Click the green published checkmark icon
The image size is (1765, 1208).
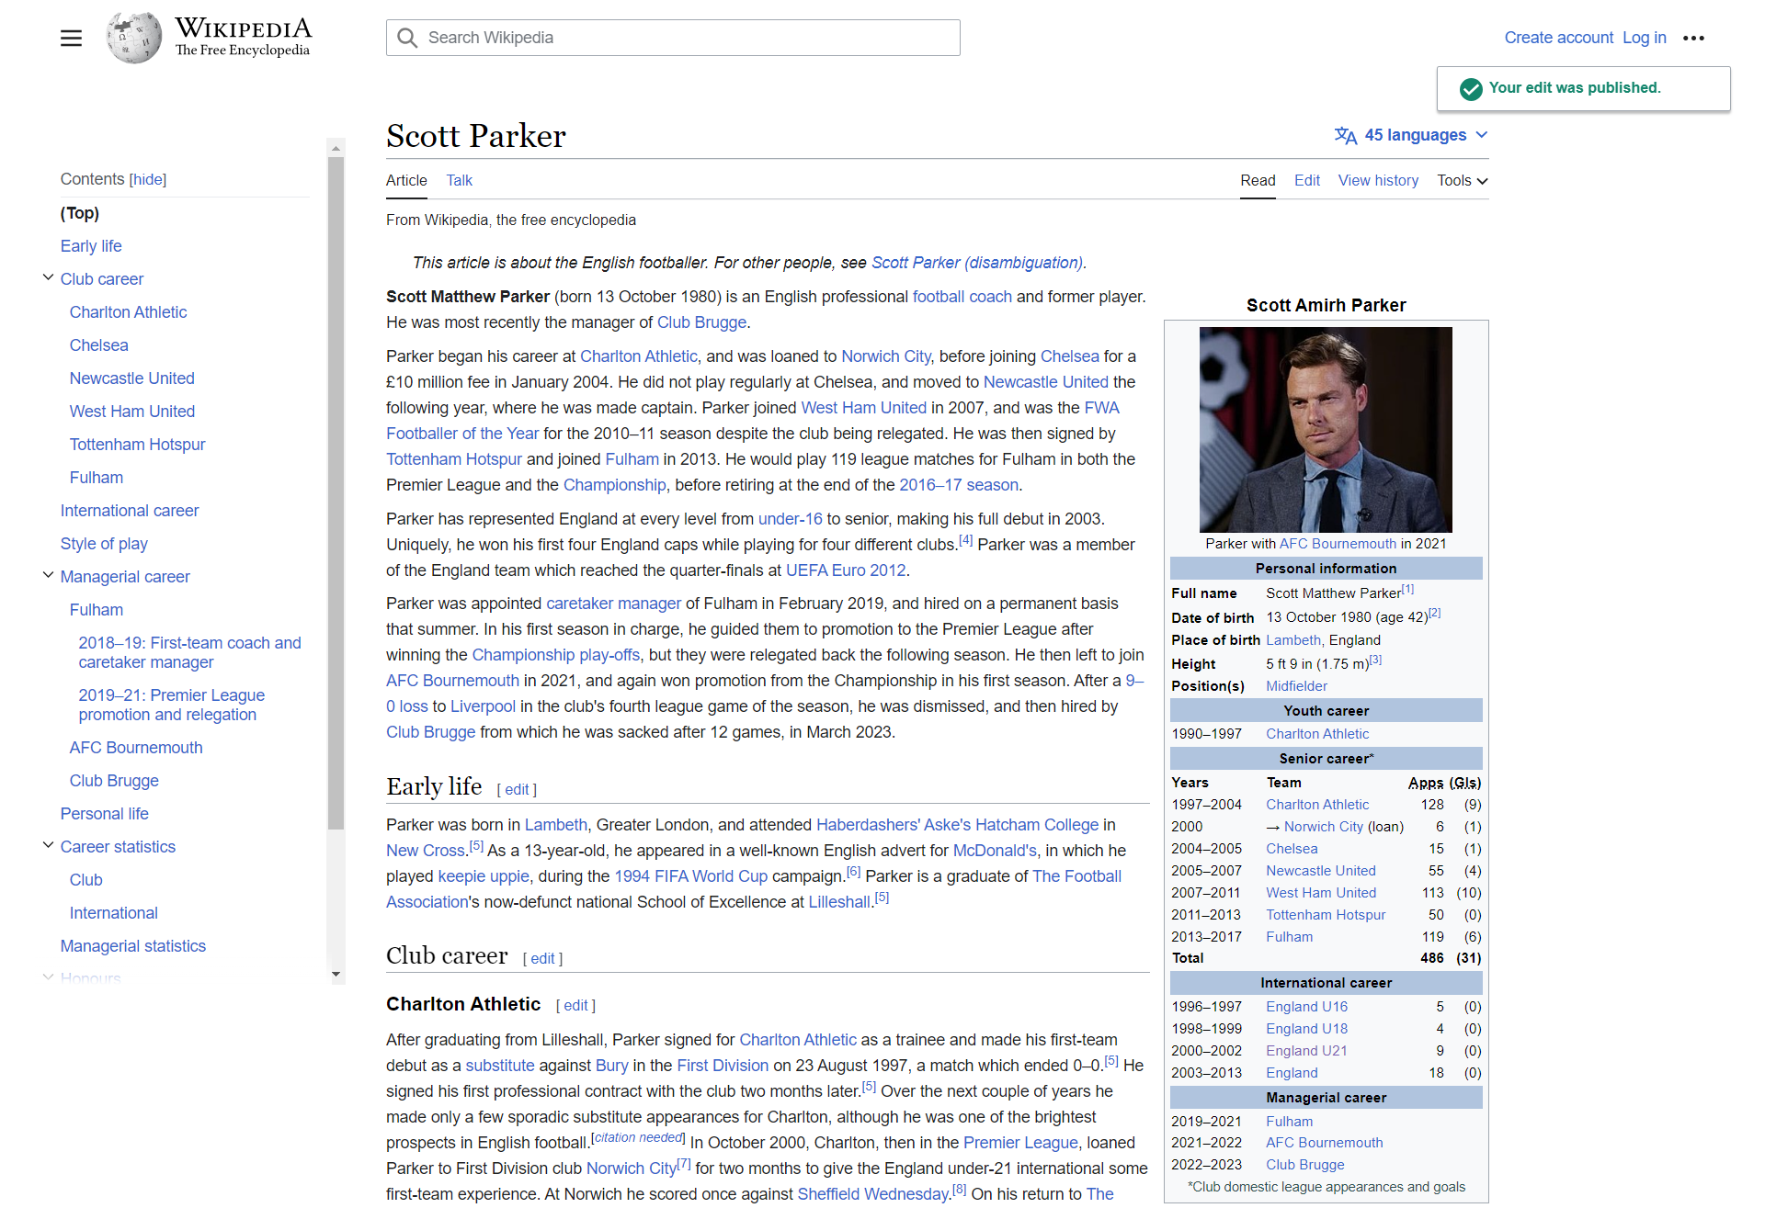coord(1471,88)
